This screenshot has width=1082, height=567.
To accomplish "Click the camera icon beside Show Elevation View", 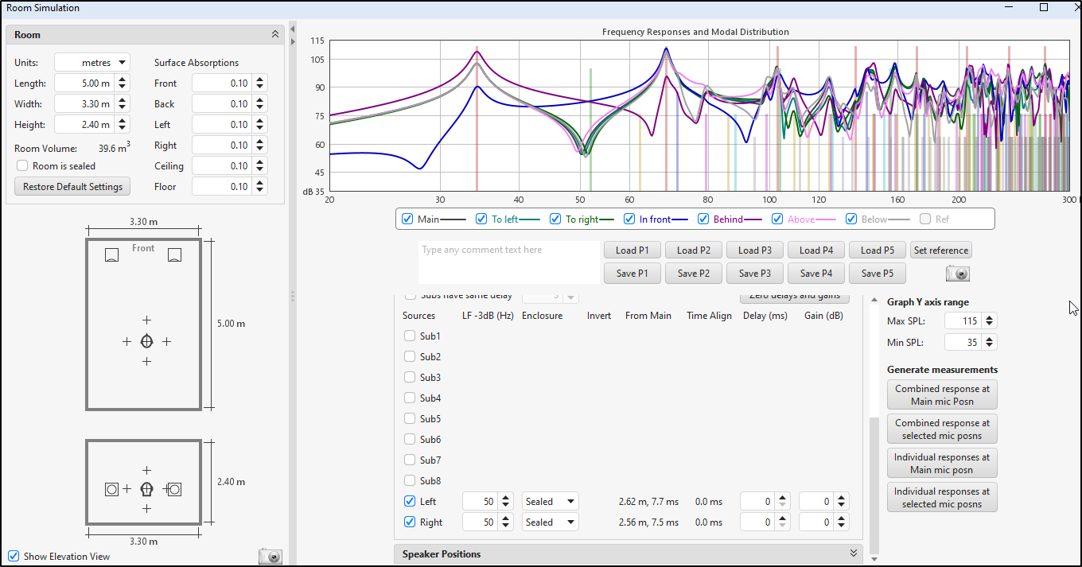I will 270,557.
